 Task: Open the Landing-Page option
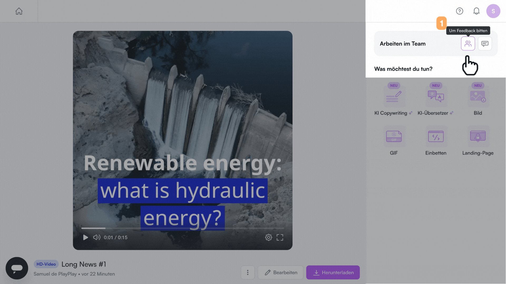click(x=478, y=137)
